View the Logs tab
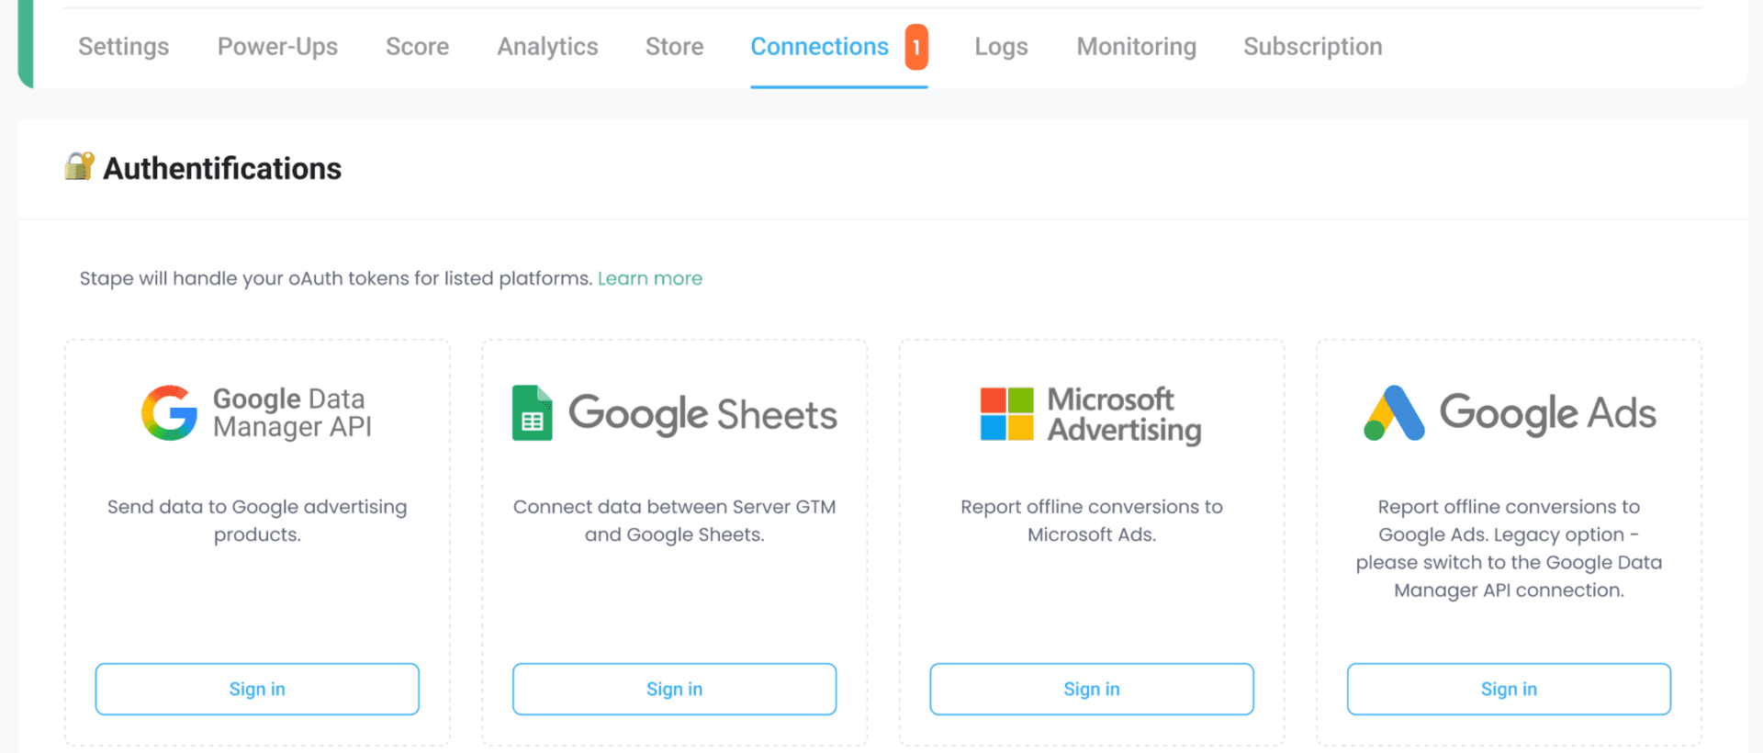Viewport: 1763px width, 753px height. pos(1000,46)
